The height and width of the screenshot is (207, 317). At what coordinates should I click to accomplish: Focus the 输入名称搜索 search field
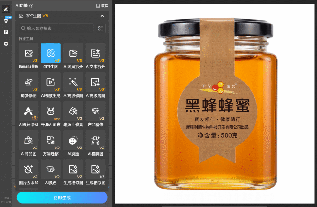point(56,28)
